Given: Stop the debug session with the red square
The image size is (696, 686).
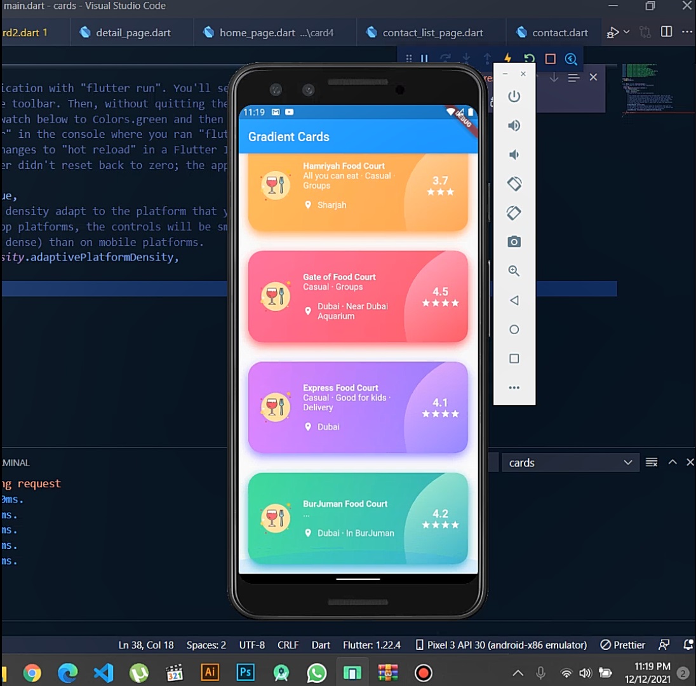Looking at the screenshot, I should coord(550,58).
